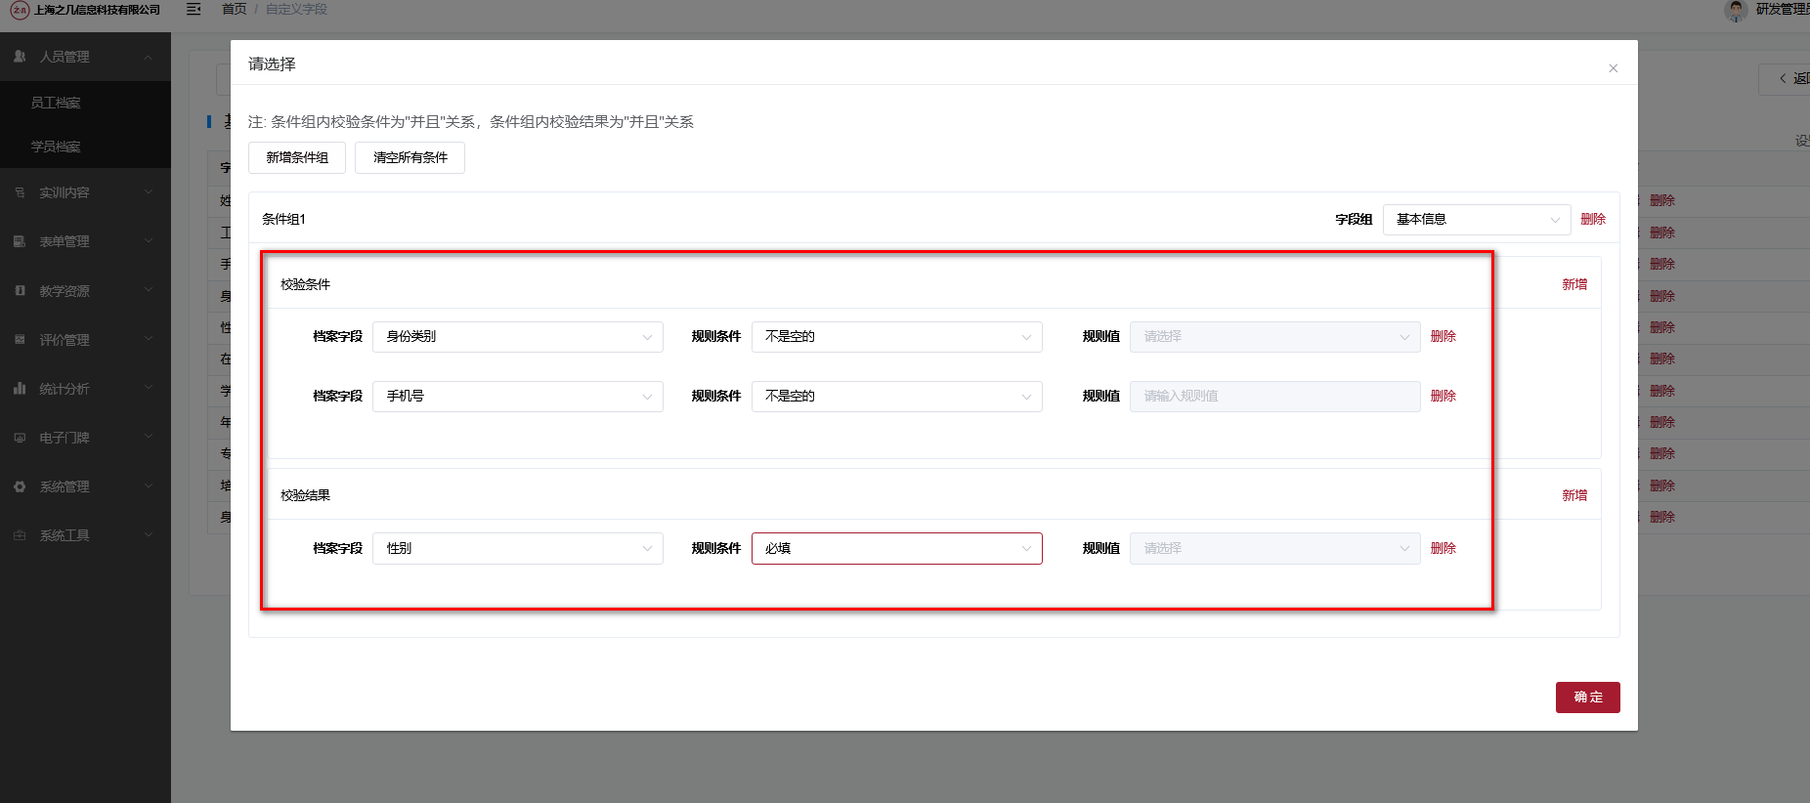Click the company logo icon
Screen dimensions: 1810x803
pos(20,10)
